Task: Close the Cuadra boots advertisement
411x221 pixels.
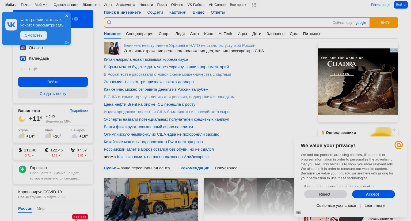Action: [x=396, y=50]
